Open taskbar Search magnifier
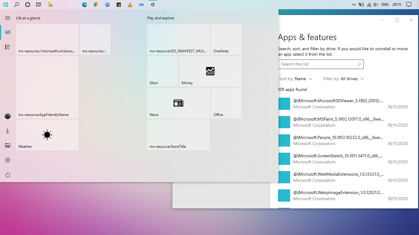Image resolution: width=419 pixels, height=235 pixels. [x=17, y=5]
